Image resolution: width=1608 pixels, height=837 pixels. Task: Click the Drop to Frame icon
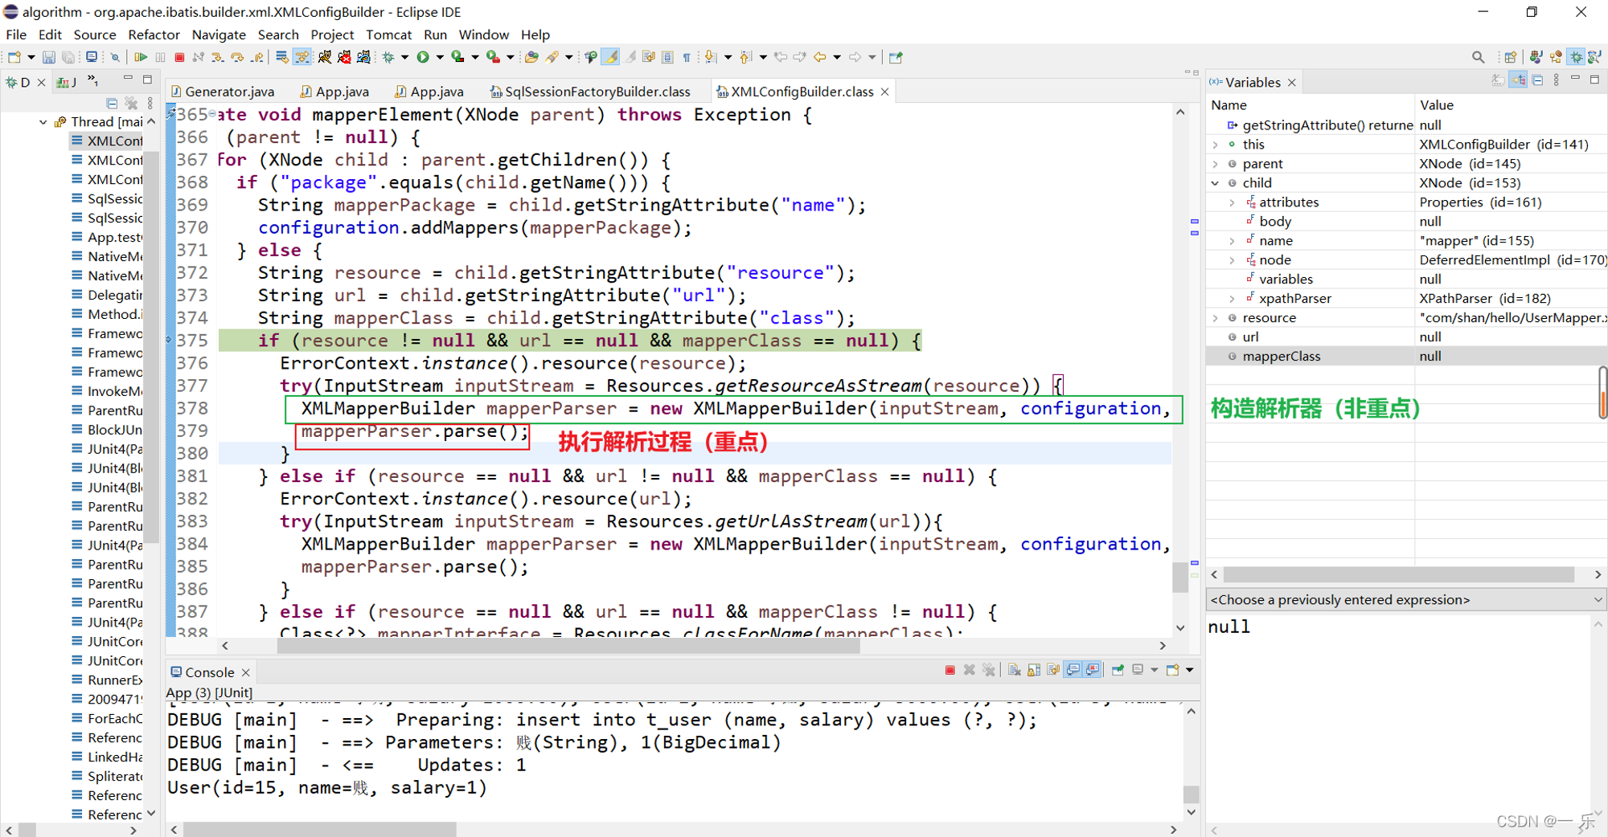click(x=282, y=57)
